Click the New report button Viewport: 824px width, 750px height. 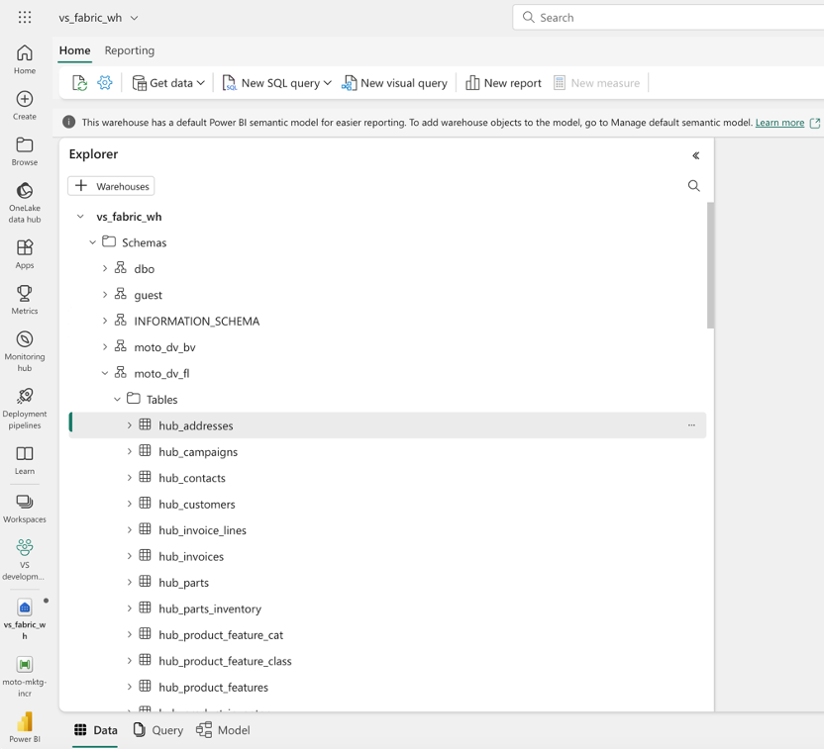503,83
